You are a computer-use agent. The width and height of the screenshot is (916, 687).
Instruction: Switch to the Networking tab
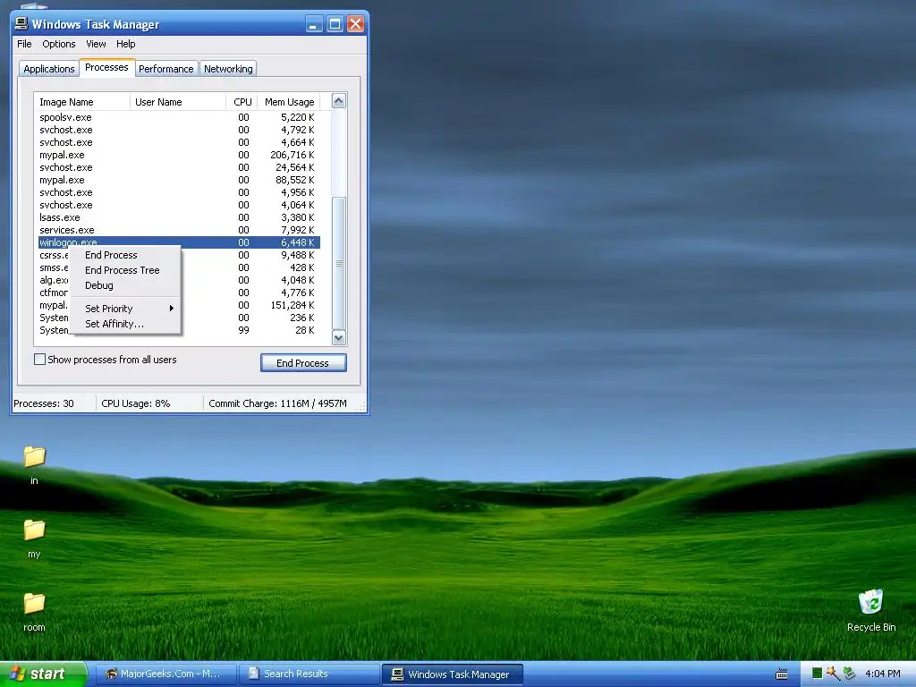[228, 69]
